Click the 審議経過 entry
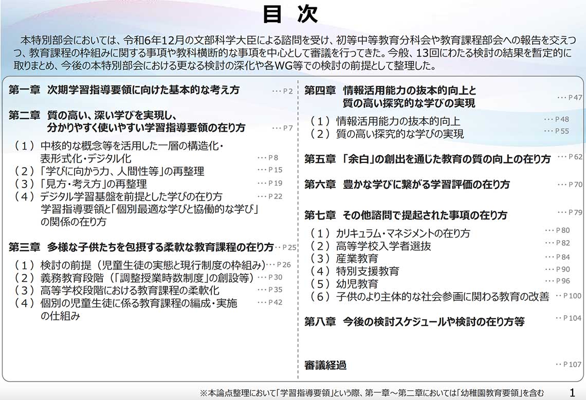Image resolution: width=586 pixels, height=400 pixels. pos(325,366)
